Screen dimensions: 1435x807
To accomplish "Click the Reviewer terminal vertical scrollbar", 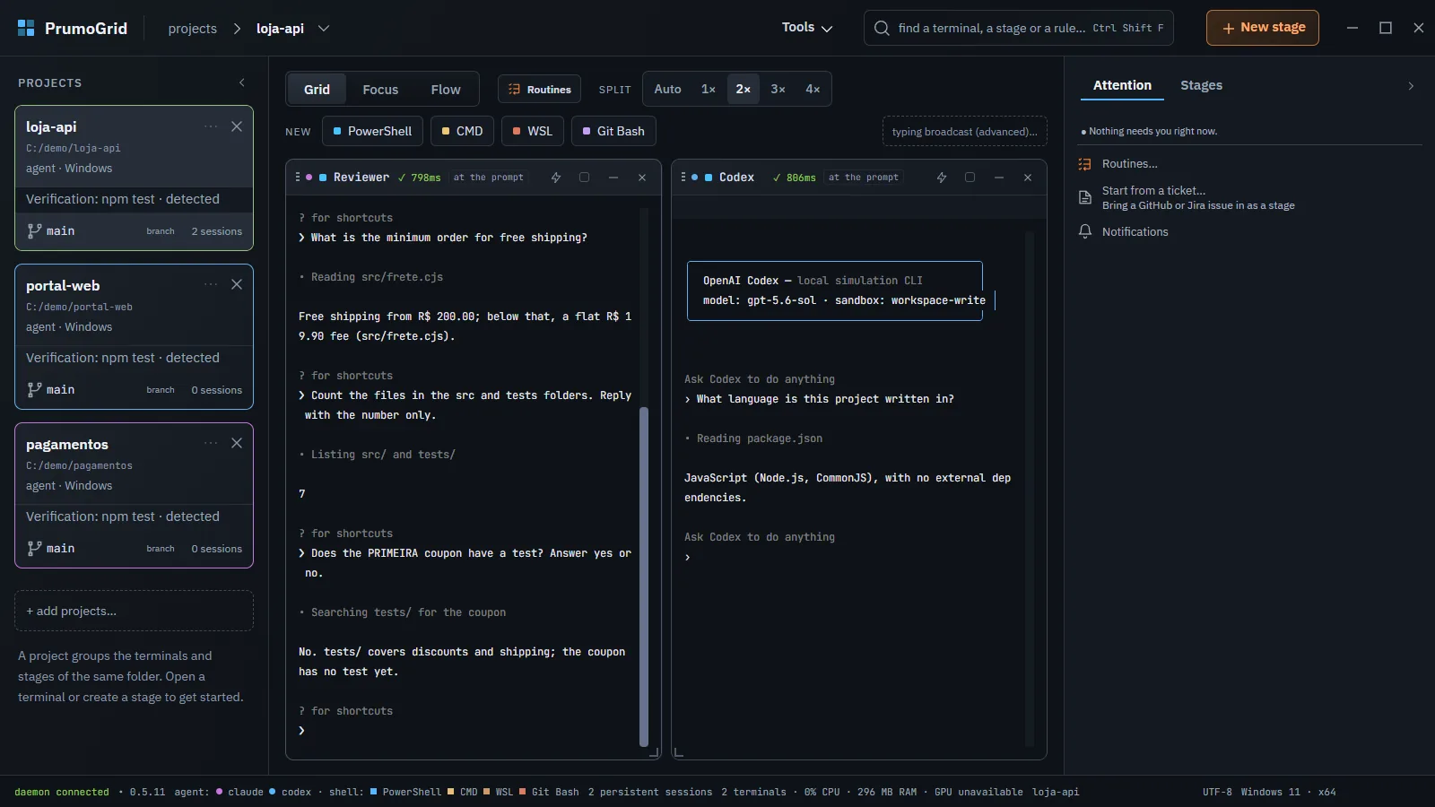I will (x=643, y=576).
